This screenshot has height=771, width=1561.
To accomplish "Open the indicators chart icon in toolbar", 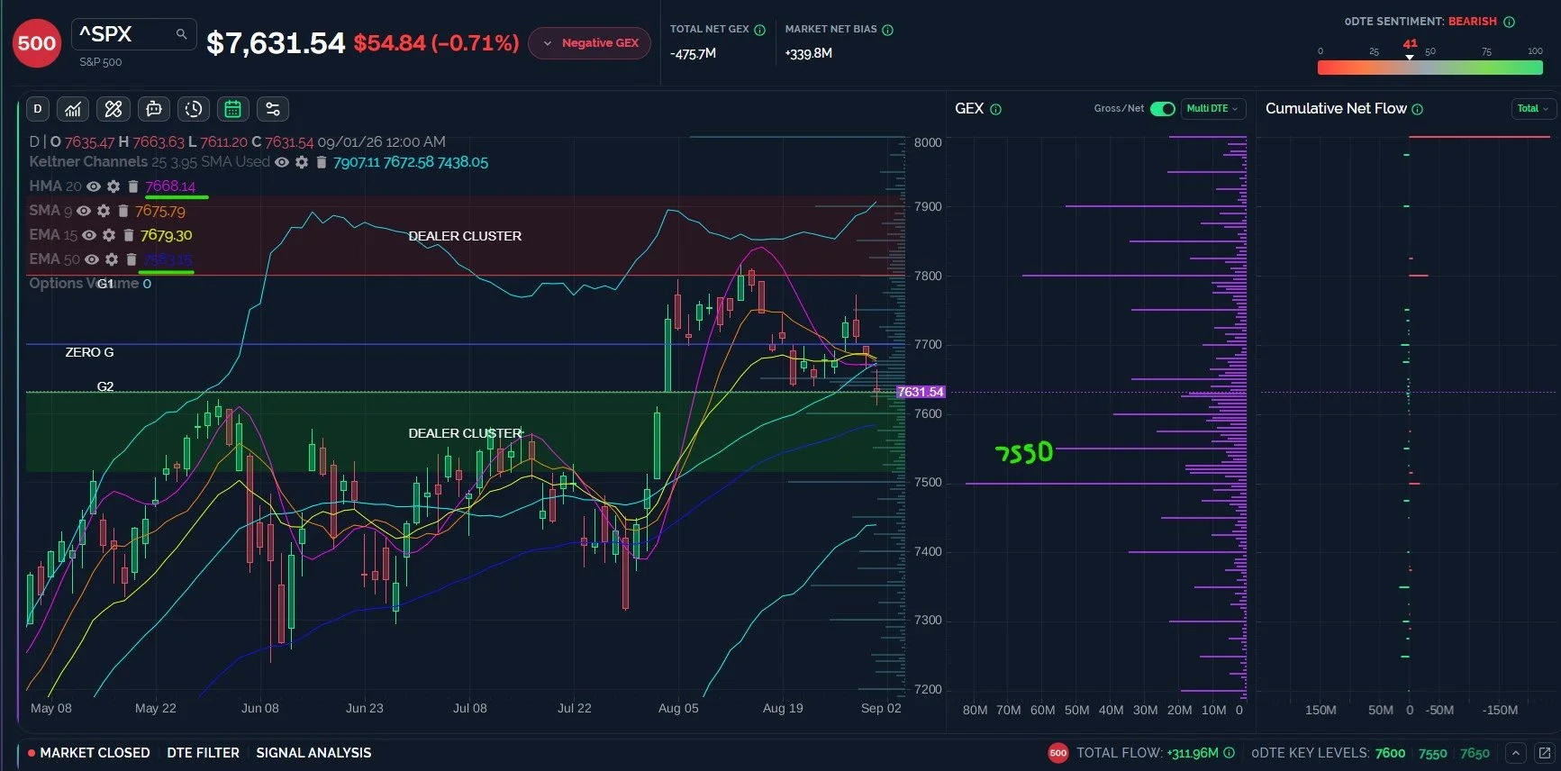I will point(73,109).
